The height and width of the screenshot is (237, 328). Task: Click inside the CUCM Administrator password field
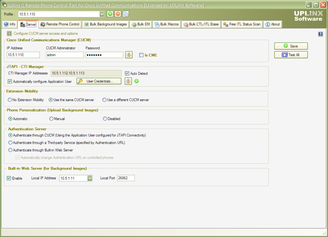[x=104, y=55]
